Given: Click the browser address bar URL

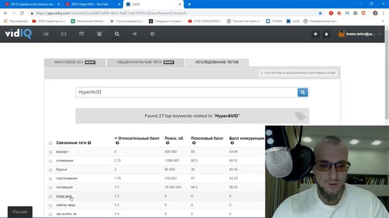Looking at the screenshot, I should [111, 13].
